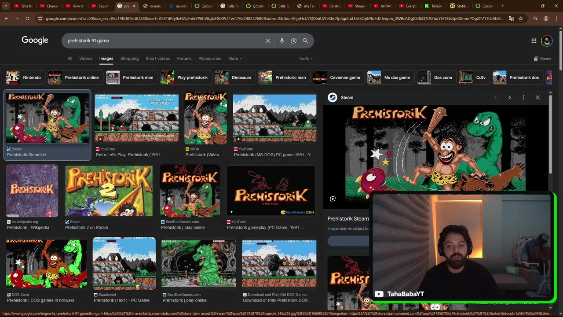Open the Prehistorik gameplay YouTube thumbnail
Viewport: 563px width, 317px height.
271,191
